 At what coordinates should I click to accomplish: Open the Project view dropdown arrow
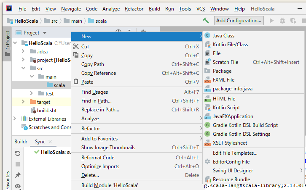click(45, 33)
